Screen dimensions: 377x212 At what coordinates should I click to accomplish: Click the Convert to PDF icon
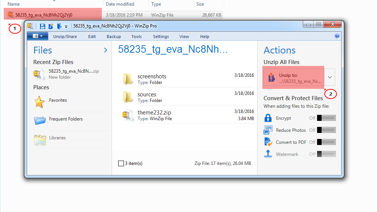pos(268,142)
